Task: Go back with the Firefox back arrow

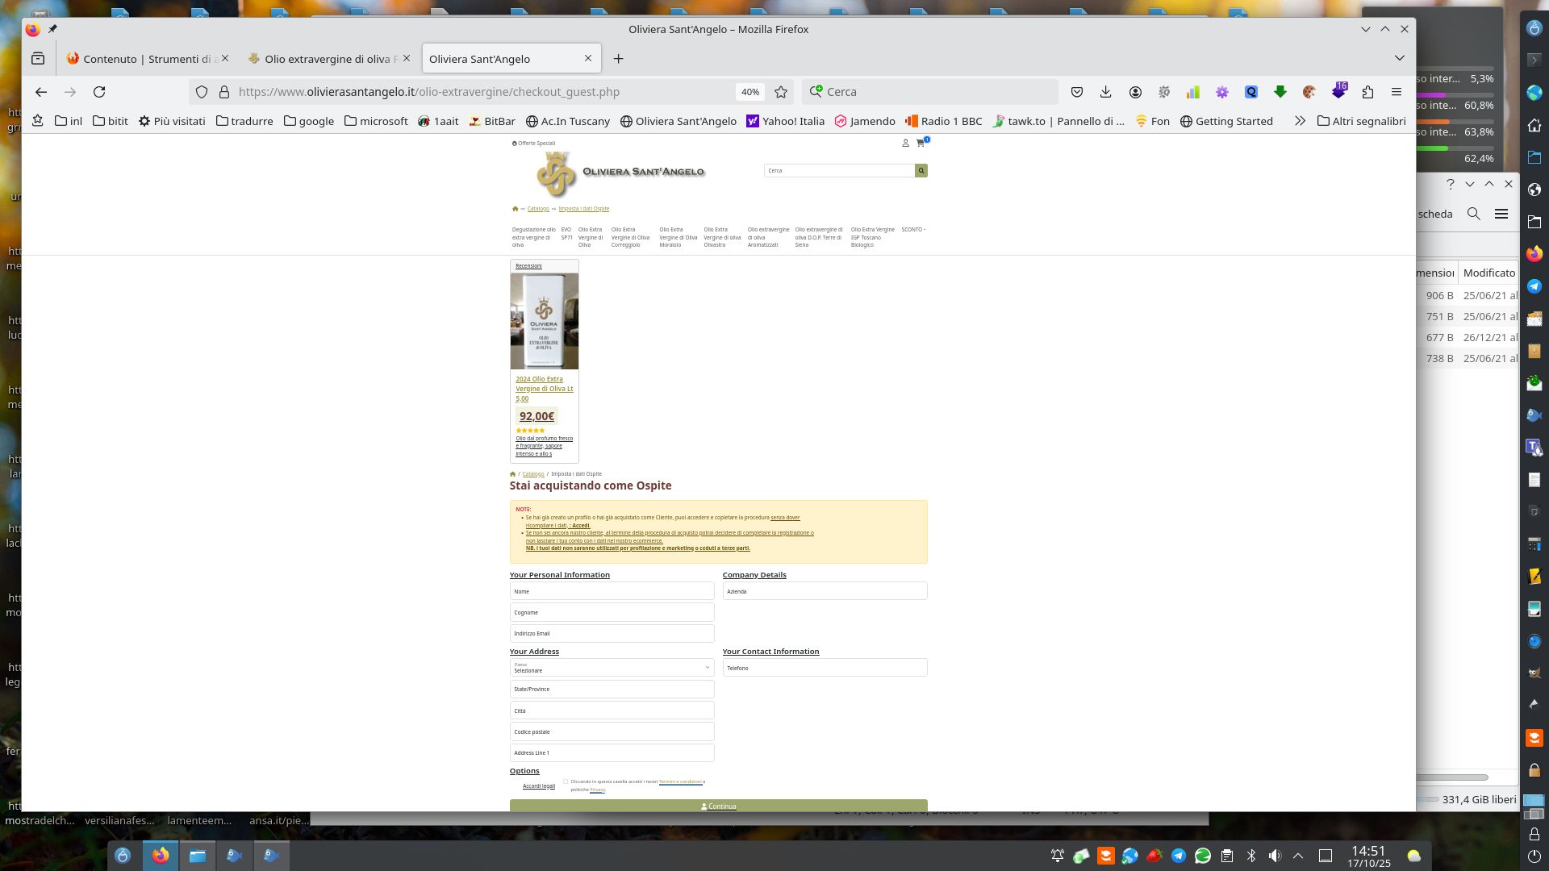Action: (x=41, y=92)
